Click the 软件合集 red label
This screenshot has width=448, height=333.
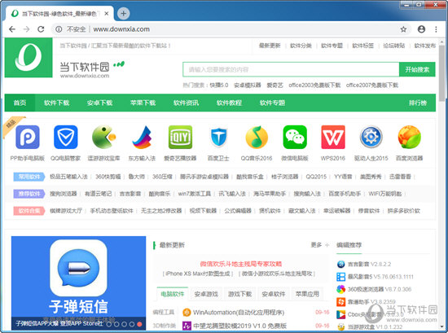(29, 211)
